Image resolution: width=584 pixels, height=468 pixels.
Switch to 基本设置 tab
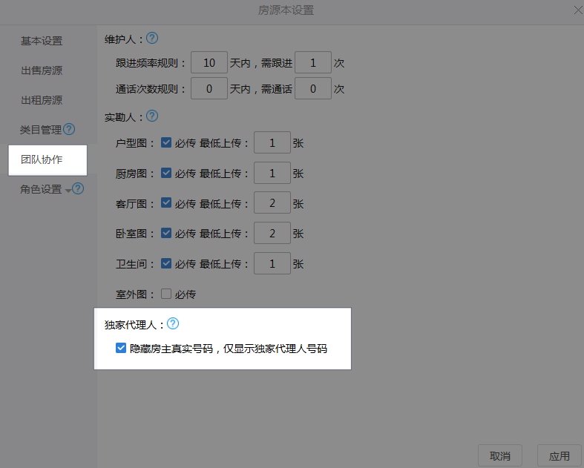42,41
